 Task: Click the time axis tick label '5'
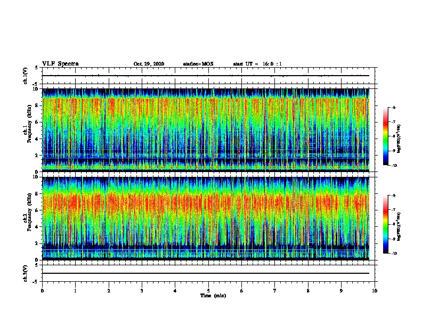tap(208, 291)
